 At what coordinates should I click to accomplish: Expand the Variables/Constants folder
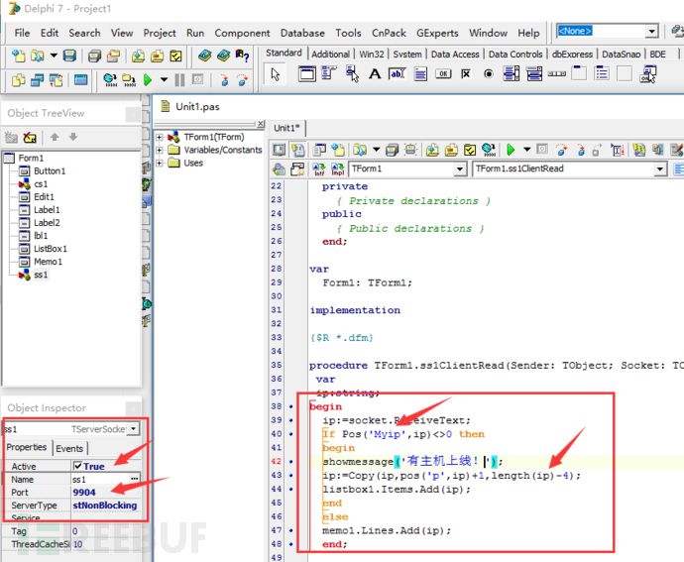[160, 150]
